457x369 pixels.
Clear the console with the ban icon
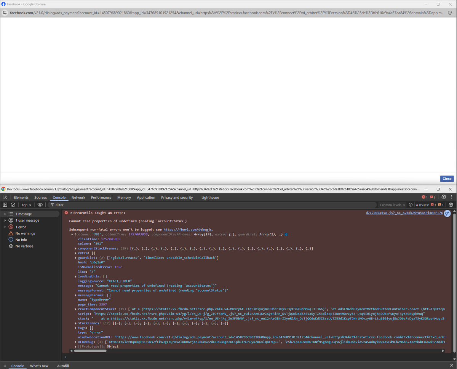coord(13,205)
